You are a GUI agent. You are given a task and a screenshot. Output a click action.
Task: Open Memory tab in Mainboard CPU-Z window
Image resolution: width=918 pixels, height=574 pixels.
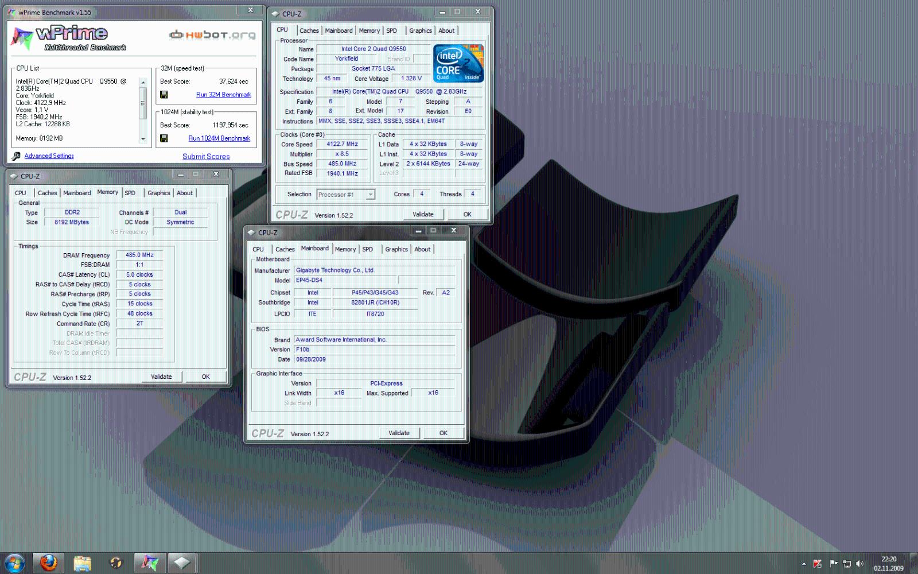pos(345,250)
